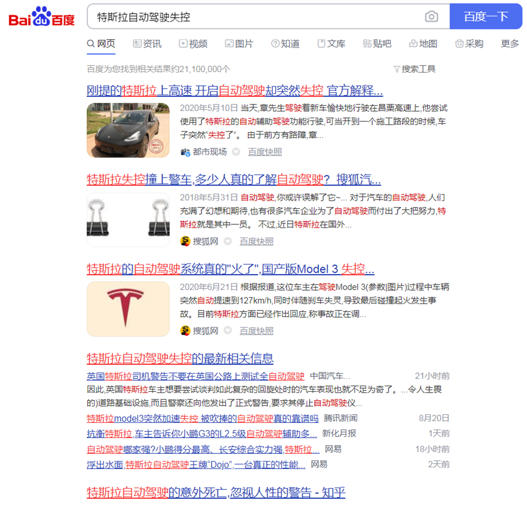The height and width of the screenshot is (505, 527).
Task: Click the 搜狐网 icon under the second result
Action: pyautogui.click(x=185, y=241)
